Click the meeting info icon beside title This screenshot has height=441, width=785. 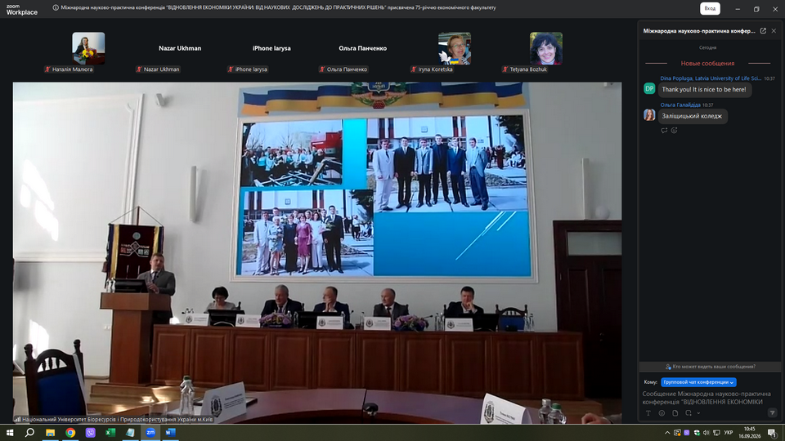click(56, 8)
